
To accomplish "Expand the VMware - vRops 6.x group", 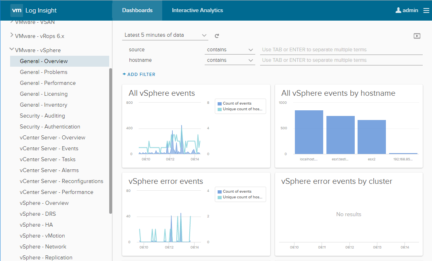I will click(12, 36).
